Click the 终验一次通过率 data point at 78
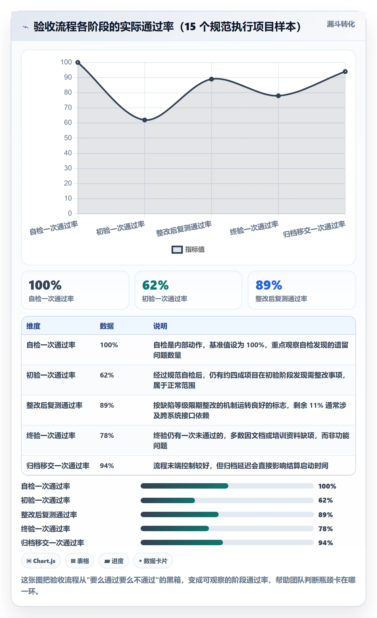The image size is (377, 618). coord(278,96)
